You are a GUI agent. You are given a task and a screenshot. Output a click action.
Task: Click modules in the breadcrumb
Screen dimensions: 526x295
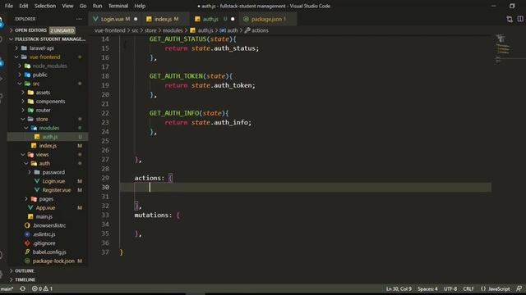pos(173,30)
